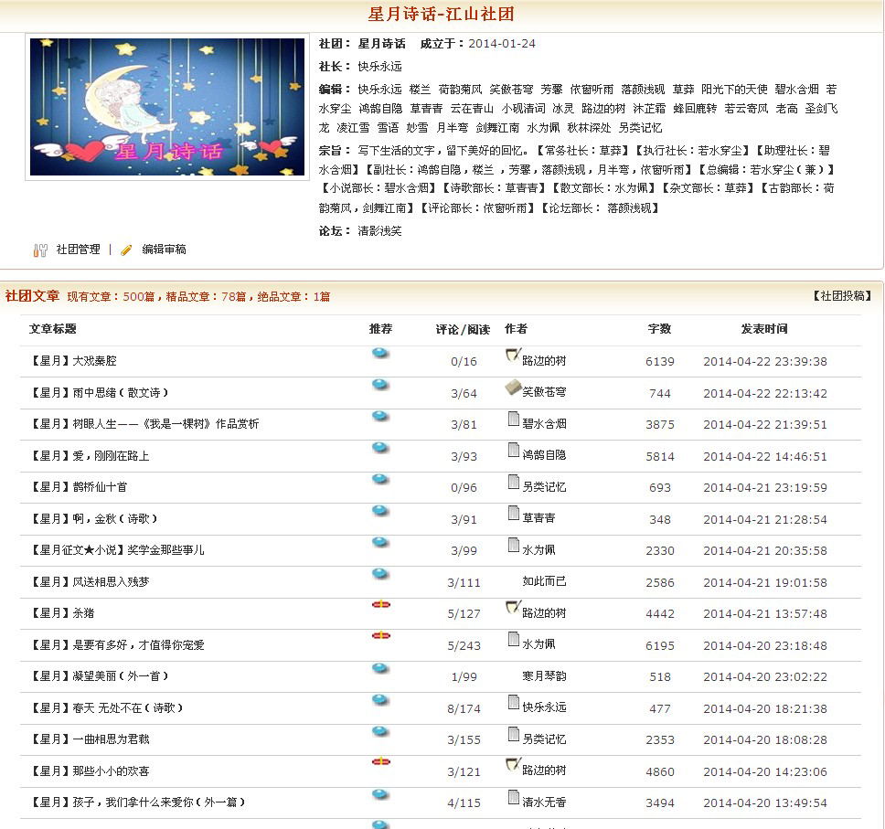
Task: Click comment/read count 8/174
Action: tap(464, 708)
